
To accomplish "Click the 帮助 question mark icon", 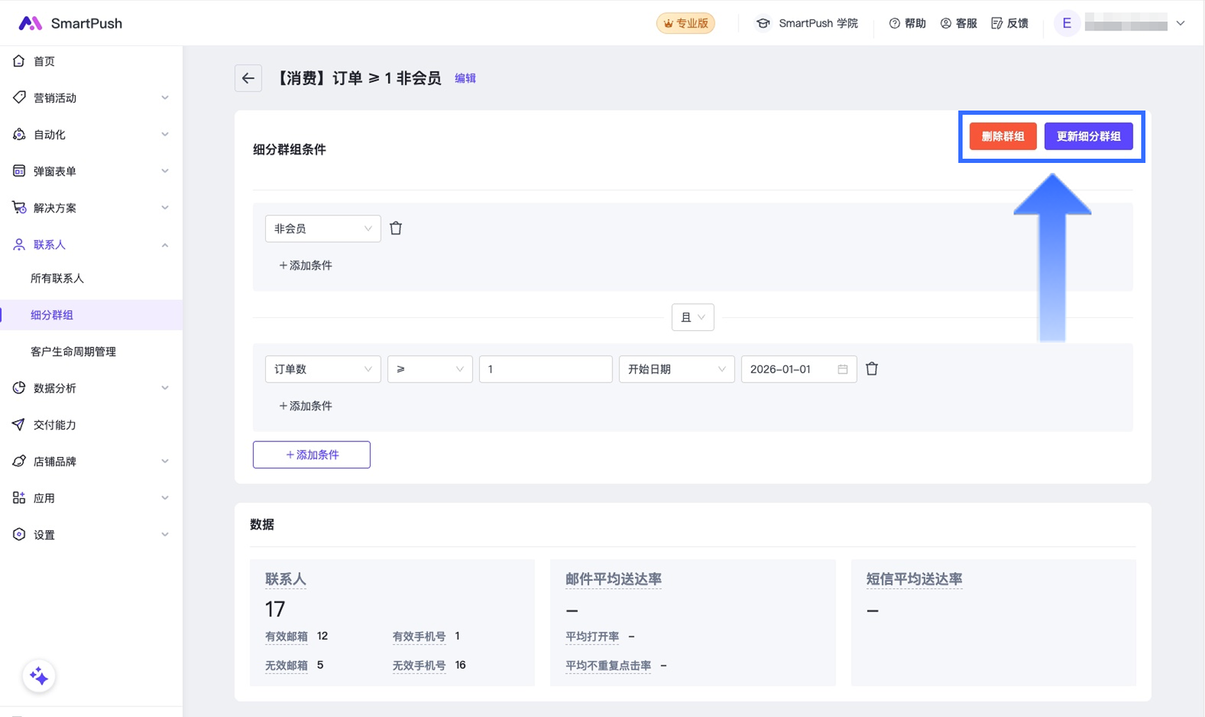I will point(895,23).
